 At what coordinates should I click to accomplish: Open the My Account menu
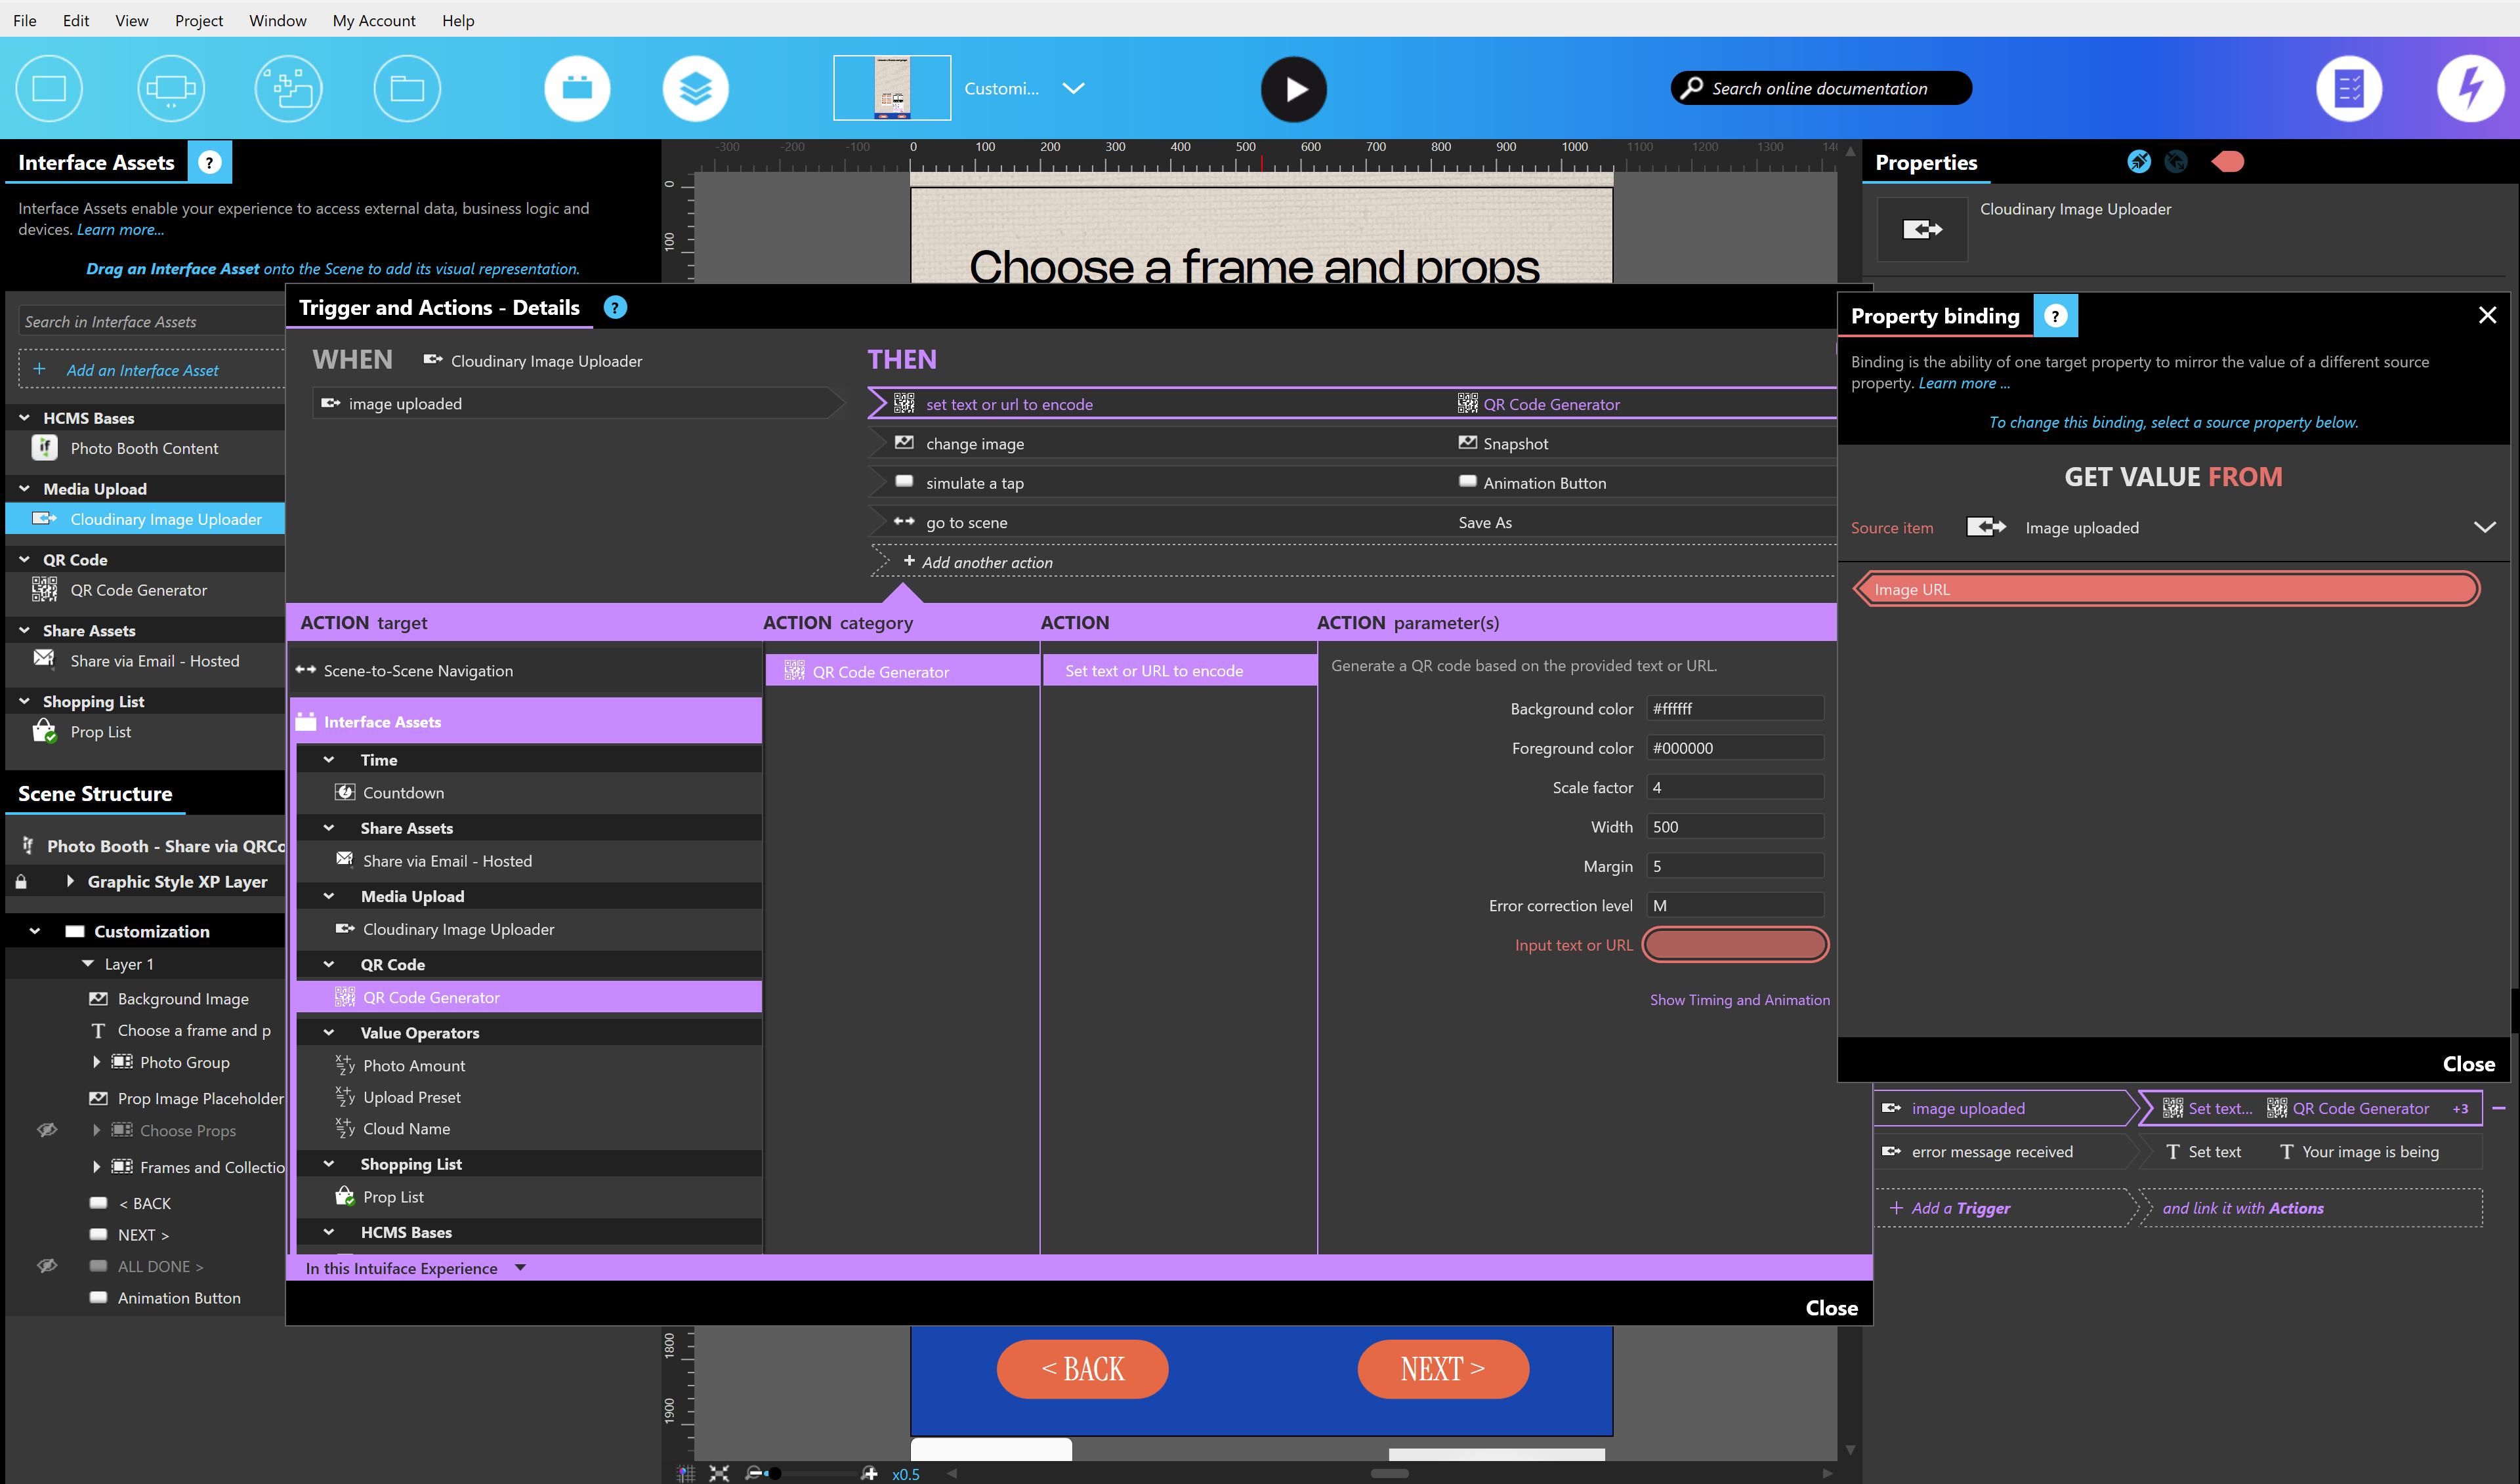(373, 20)
